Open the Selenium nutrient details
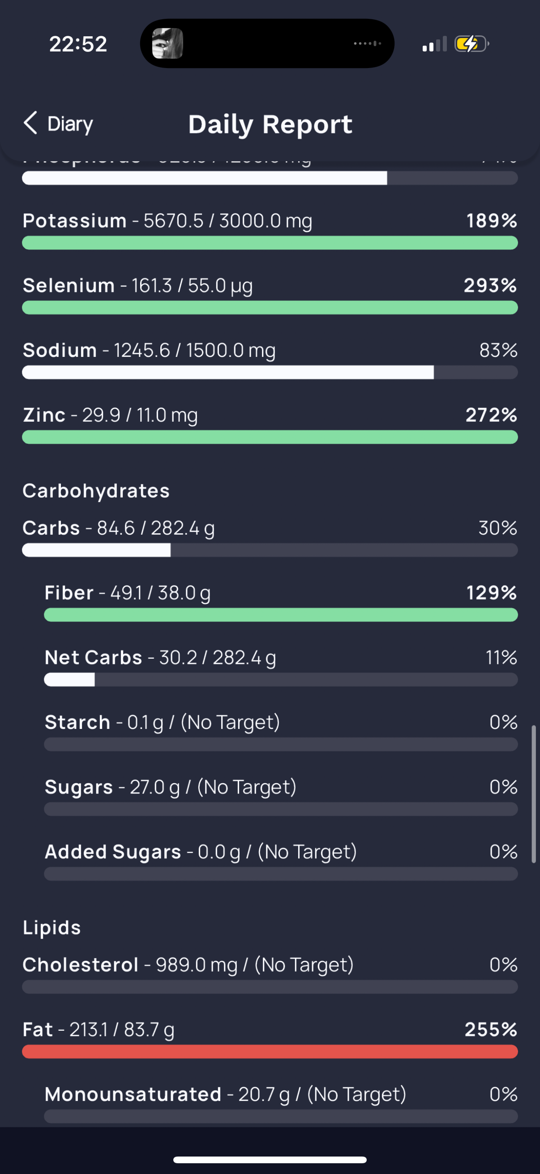 pyautogui.click(x=270, y=295)
